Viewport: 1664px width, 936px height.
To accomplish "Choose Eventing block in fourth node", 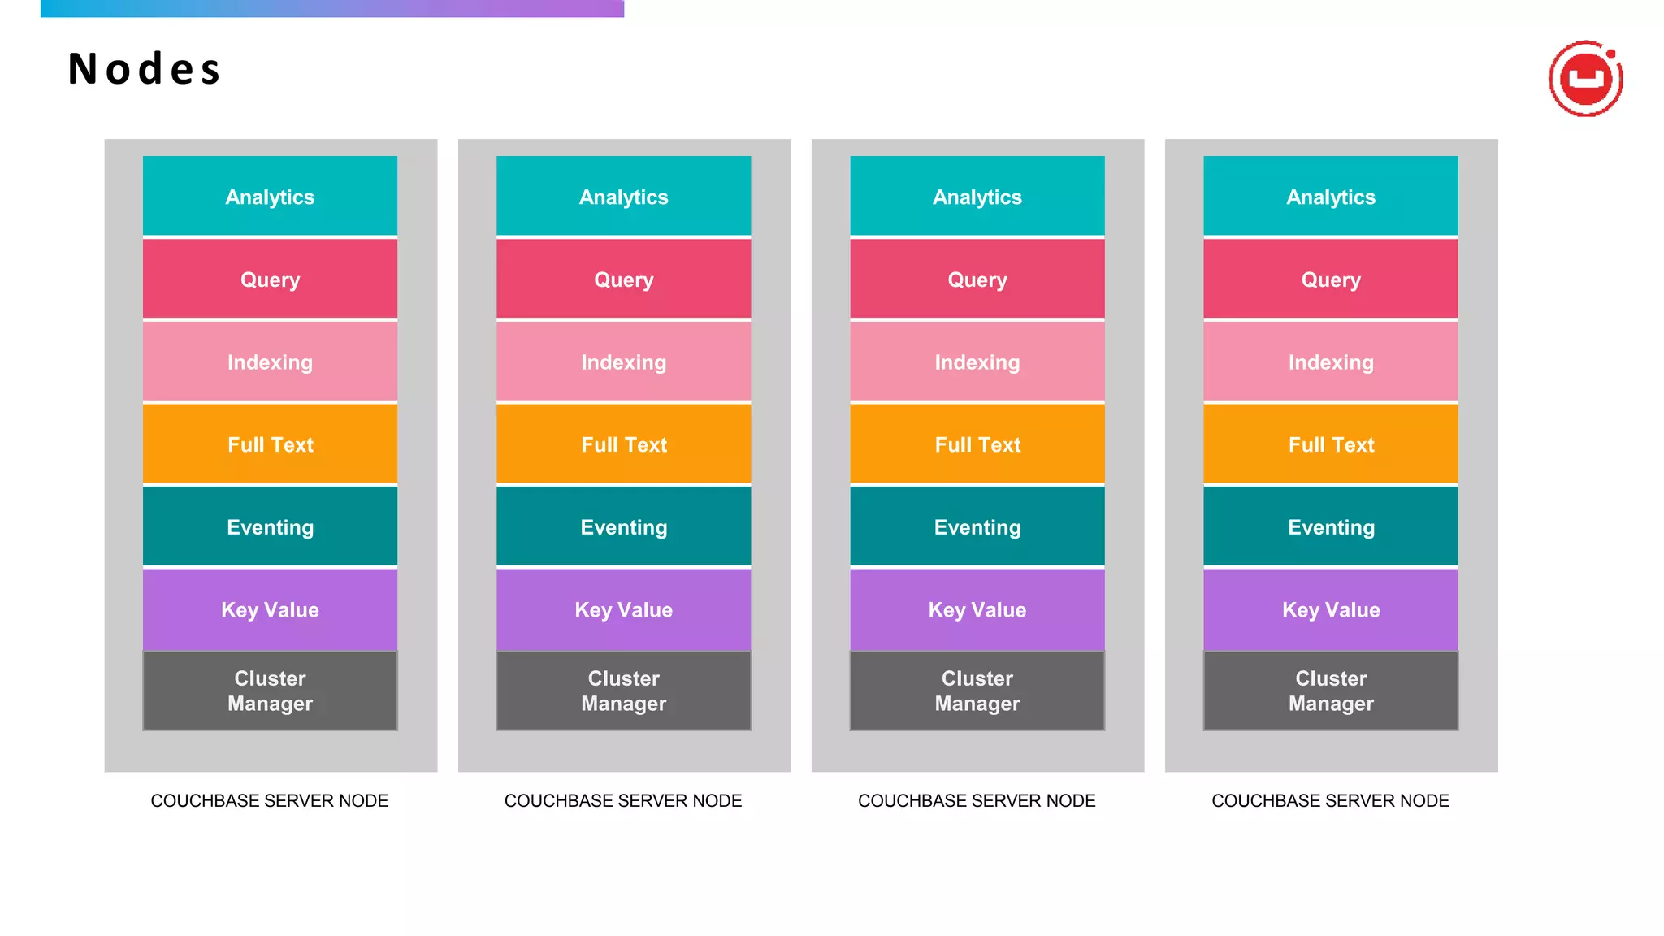I will 1331,526.
